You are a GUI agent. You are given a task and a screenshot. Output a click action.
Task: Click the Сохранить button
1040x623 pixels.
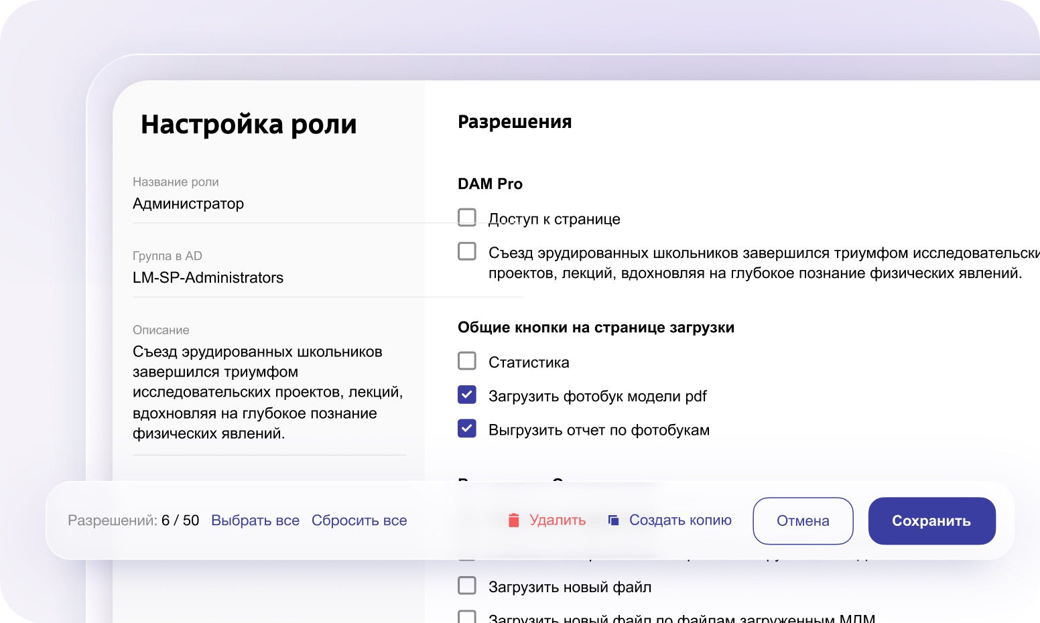click(932, 521)
